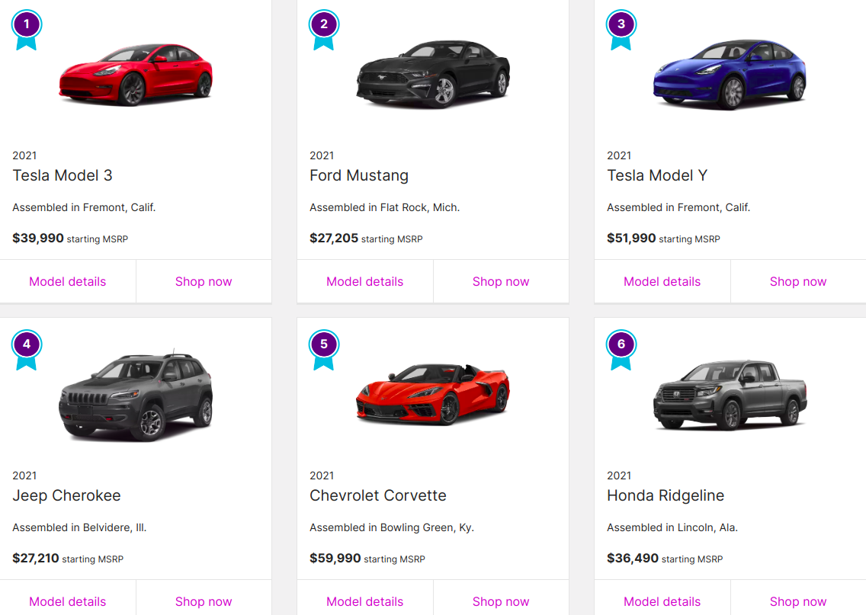Viewport: 866px width, 615px height.
Task: Open Model details for Tesla Model 3
Action: [68, 281]
